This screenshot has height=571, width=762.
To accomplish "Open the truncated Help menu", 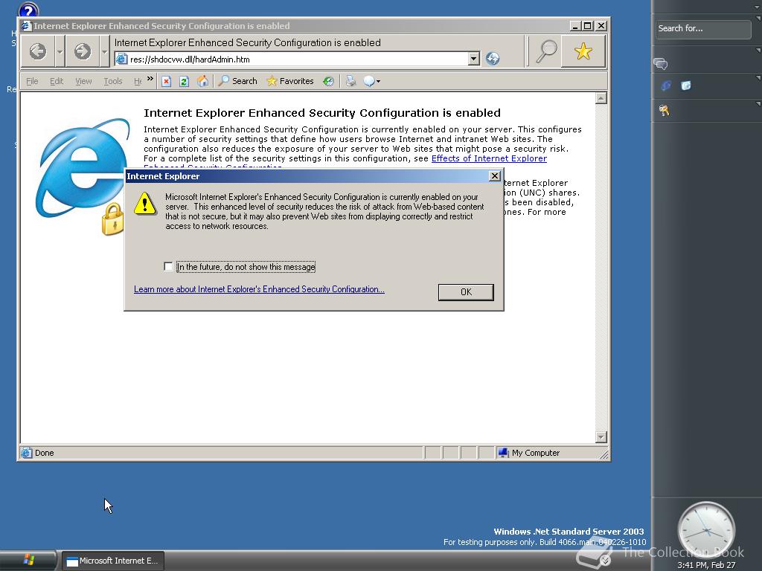I will click(138, 81).
